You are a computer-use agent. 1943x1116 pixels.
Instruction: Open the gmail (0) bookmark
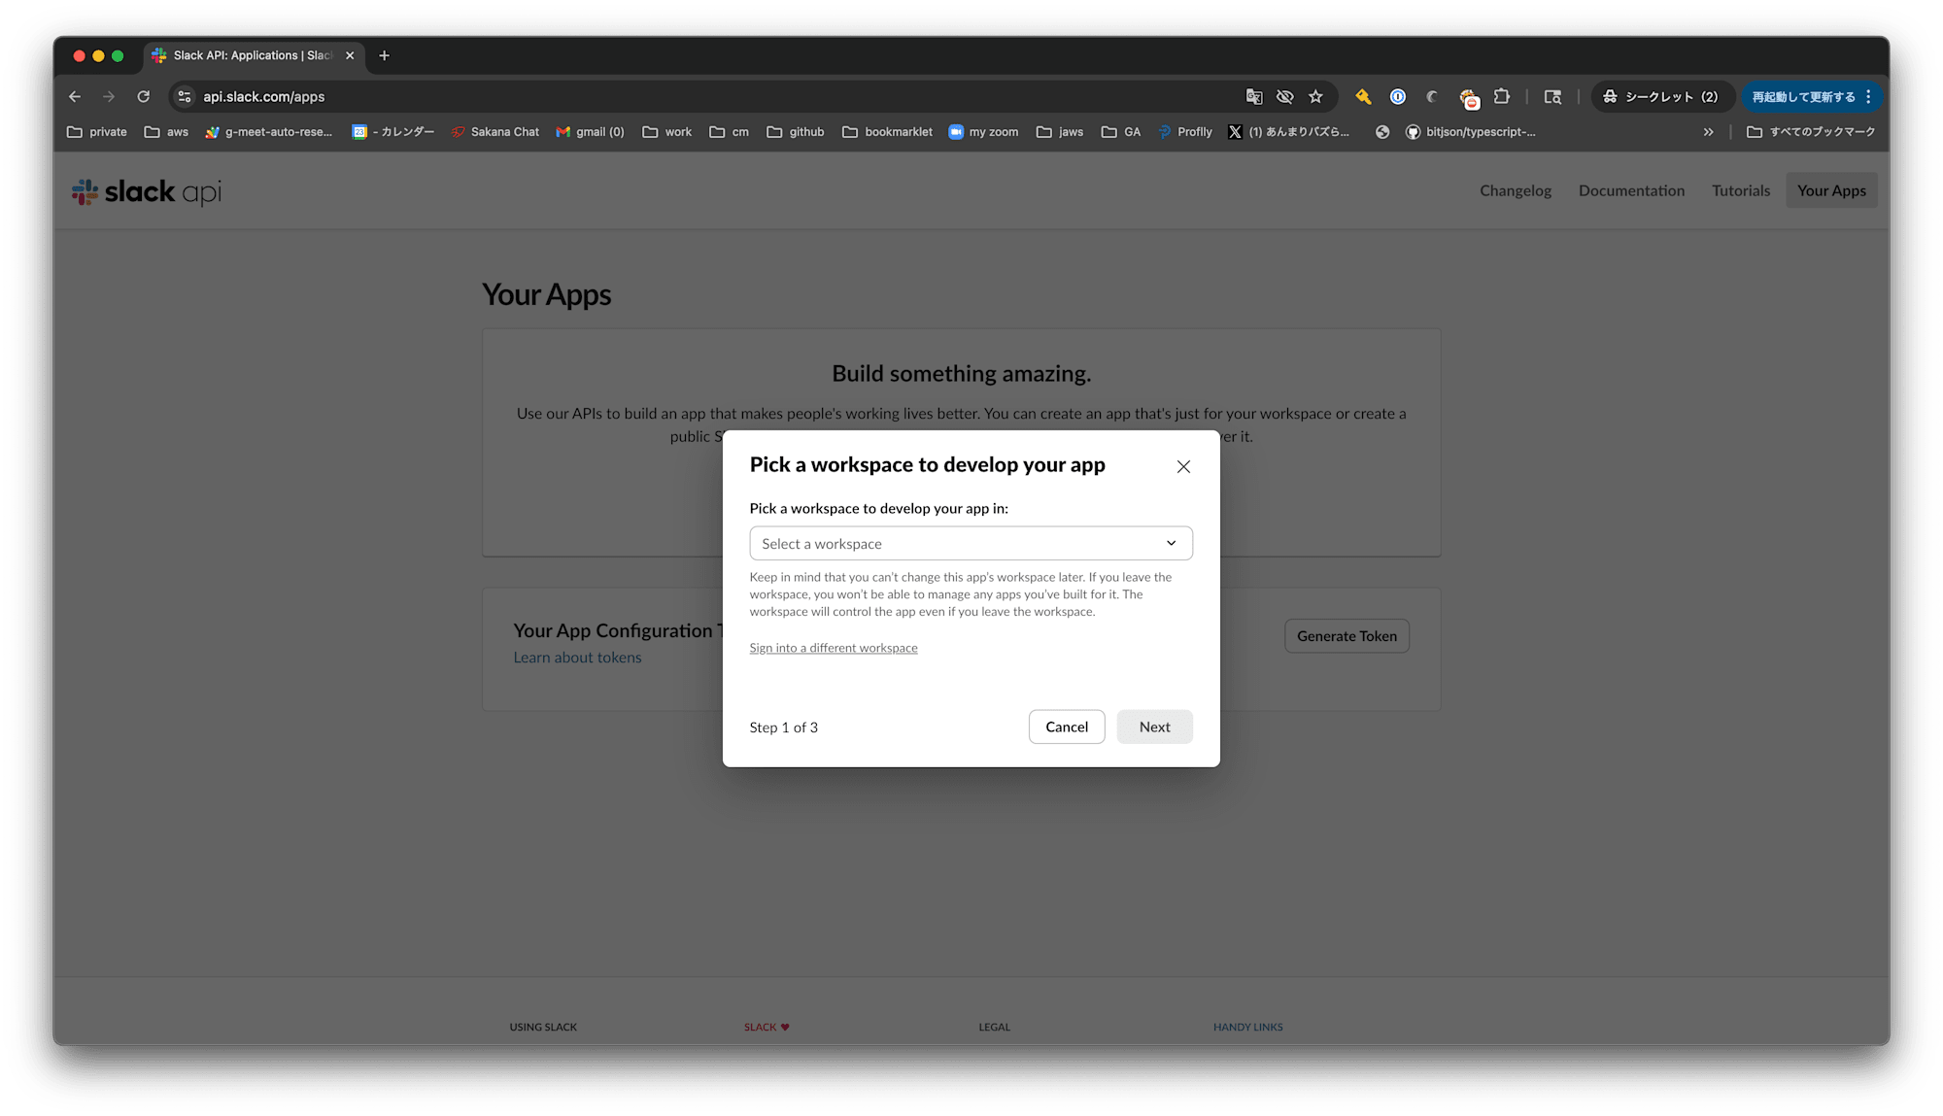click(x=590, y=131)
